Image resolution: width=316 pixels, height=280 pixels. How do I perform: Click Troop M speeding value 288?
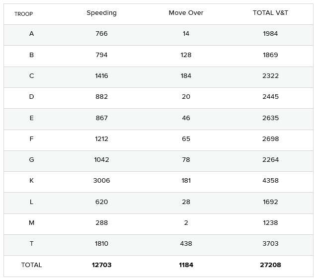[x=101, y=223]
